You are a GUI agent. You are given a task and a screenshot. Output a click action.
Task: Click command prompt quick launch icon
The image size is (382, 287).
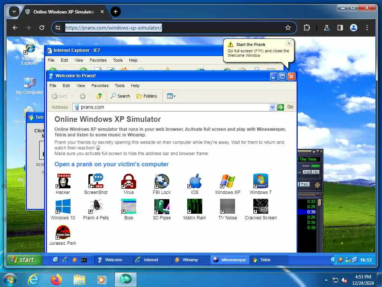(84, 260)
